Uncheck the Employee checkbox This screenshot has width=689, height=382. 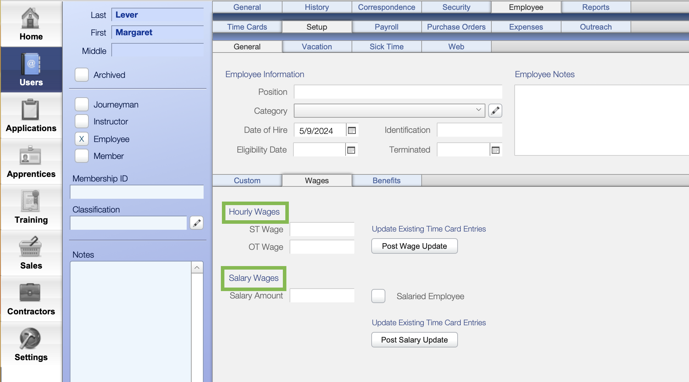point(82,139)
